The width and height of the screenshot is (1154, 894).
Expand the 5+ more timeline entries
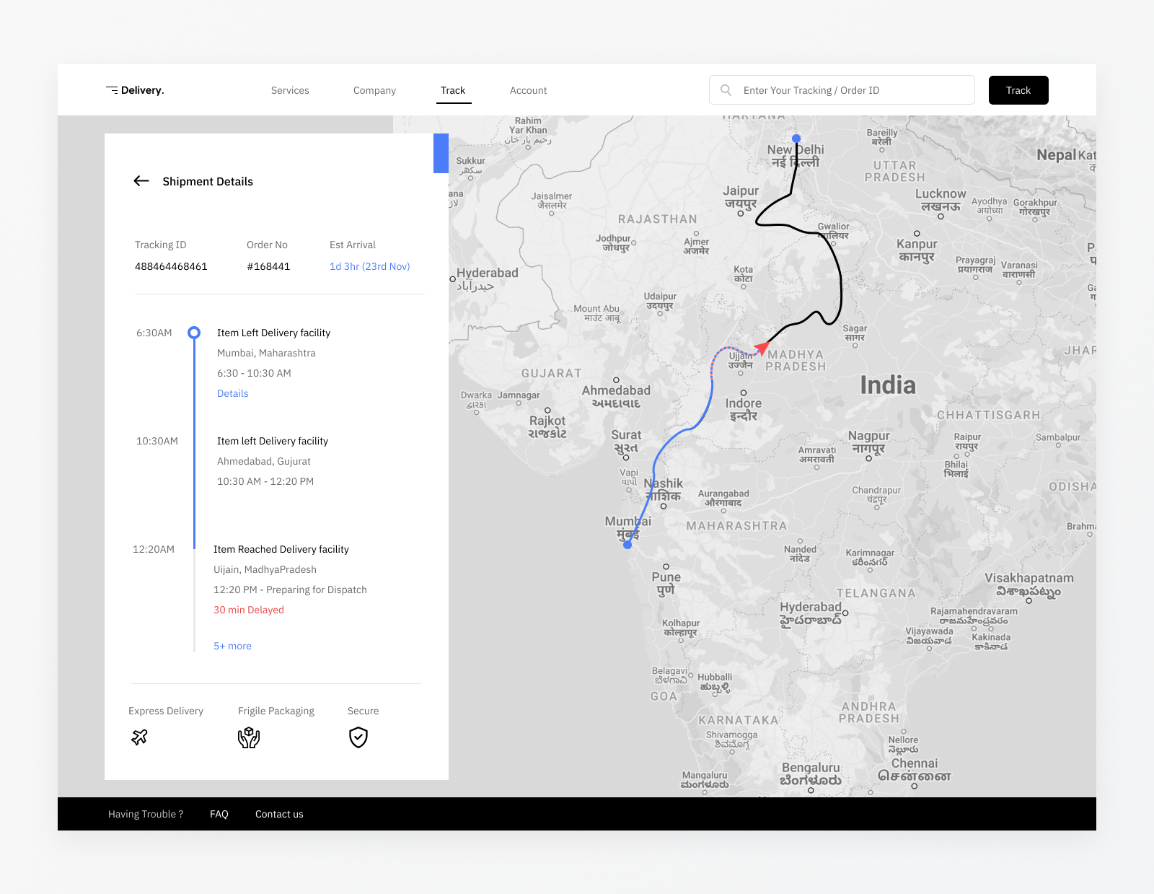(x=232, y=646)
